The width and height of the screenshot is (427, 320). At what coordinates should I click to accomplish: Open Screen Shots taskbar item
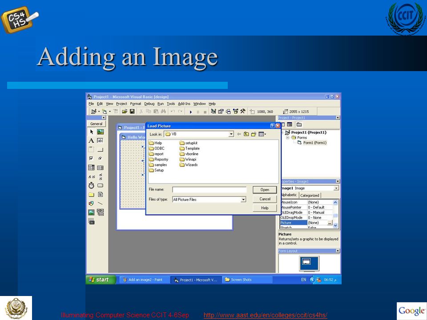point(248,280)
